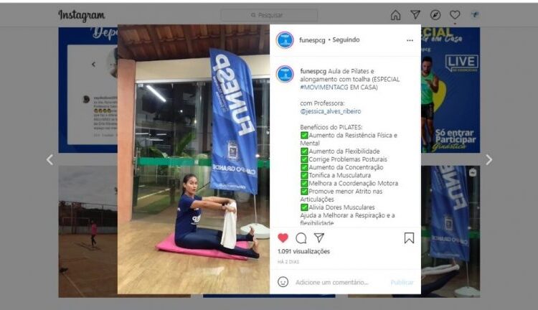Viewport: 538px width, 310px height.
Task: Unlike the post with red heart
Action: (x=283, y=238)
